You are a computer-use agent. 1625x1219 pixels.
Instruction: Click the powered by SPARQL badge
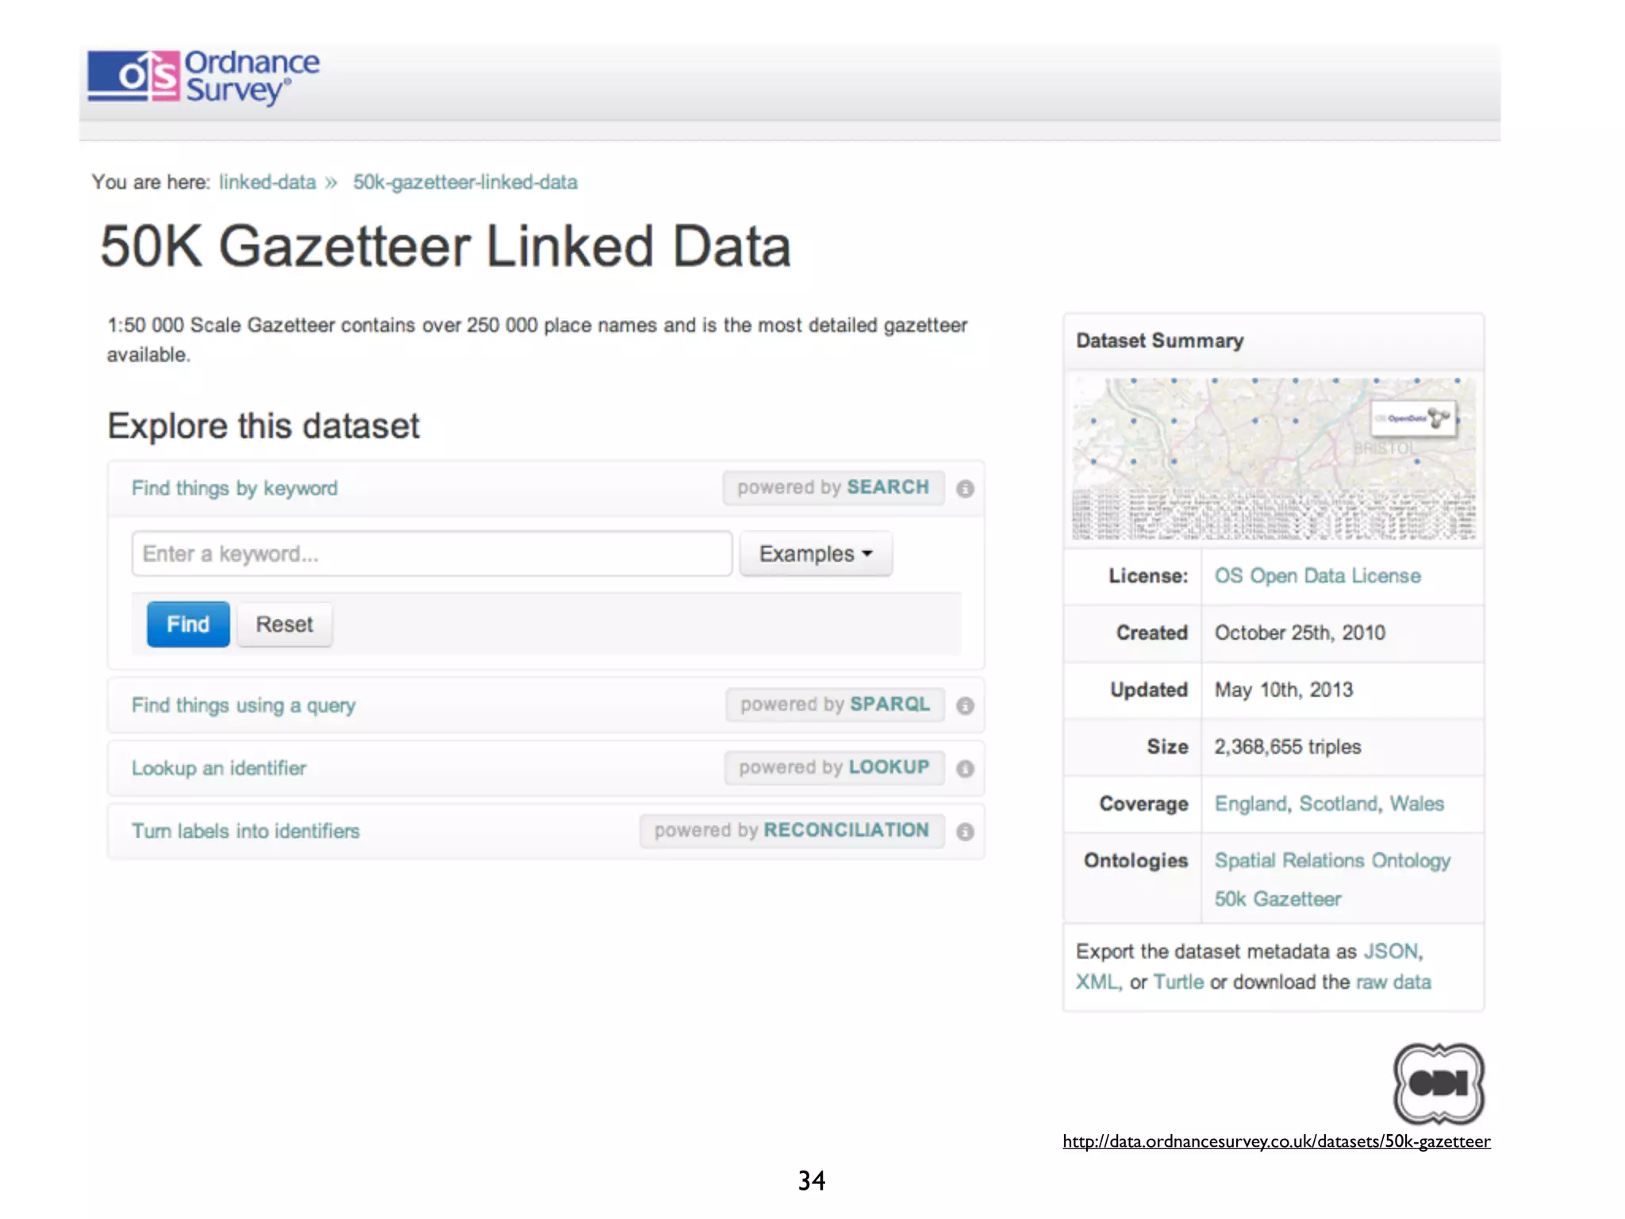tap(835, 704)
